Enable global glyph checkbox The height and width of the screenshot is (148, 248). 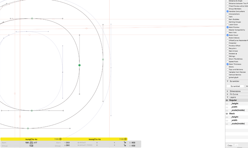click(x=228, y=77)
